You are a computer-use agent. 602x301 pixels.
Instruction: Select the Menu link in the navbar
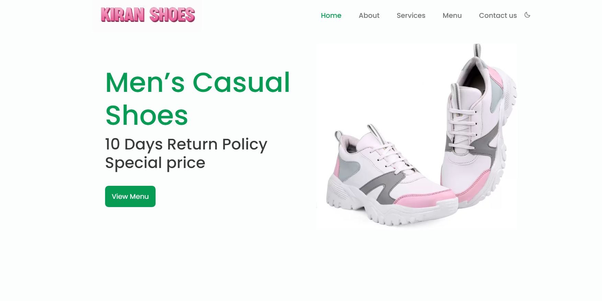[452, 15]
